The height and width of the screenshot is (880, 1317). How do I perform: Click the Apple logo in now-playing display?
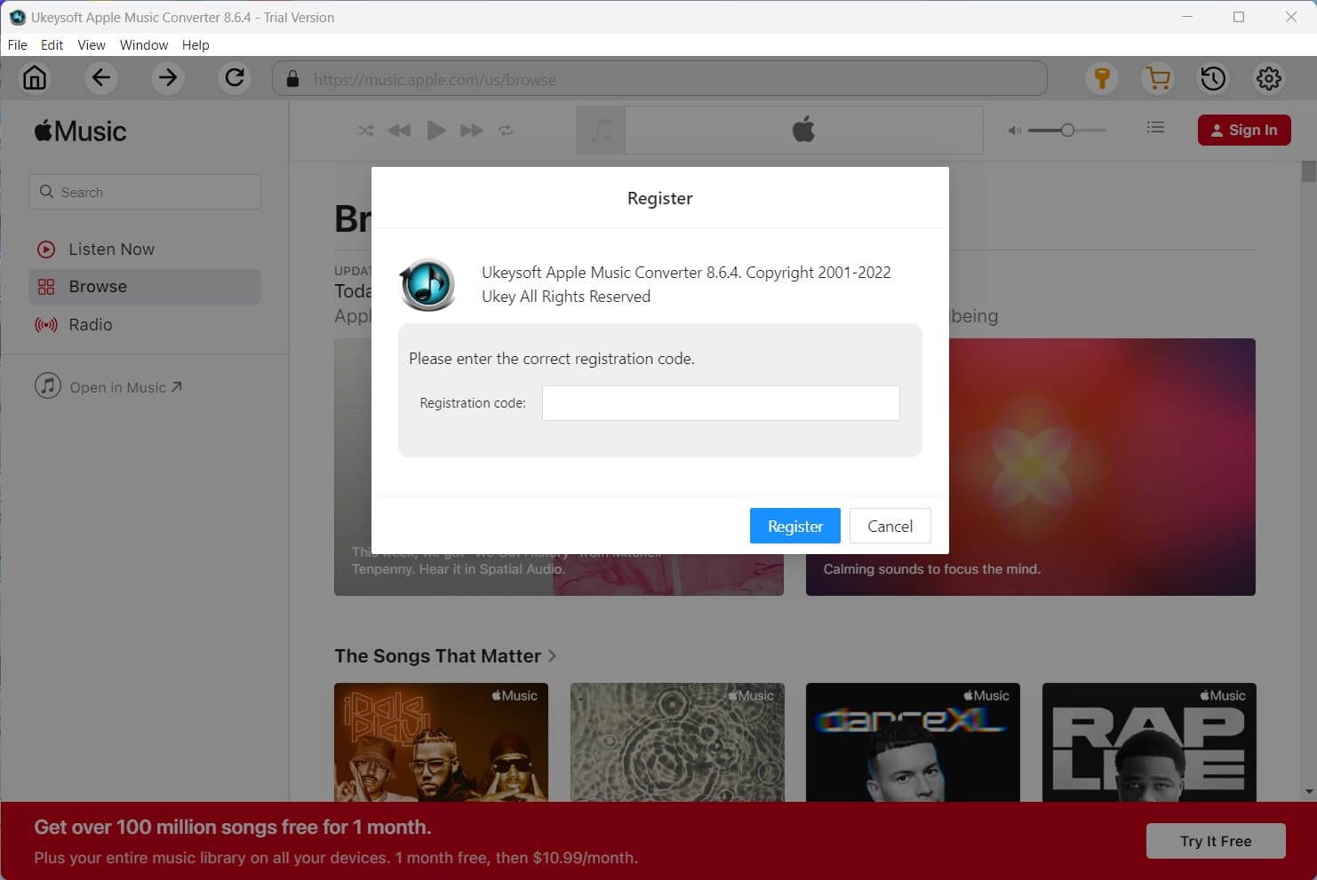(803, 131)
